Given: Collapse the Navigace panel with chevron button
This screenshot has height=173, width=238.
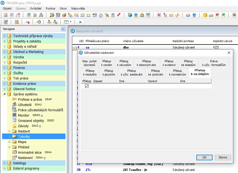Looking at the screenshot, I should (x=63, y=29).
